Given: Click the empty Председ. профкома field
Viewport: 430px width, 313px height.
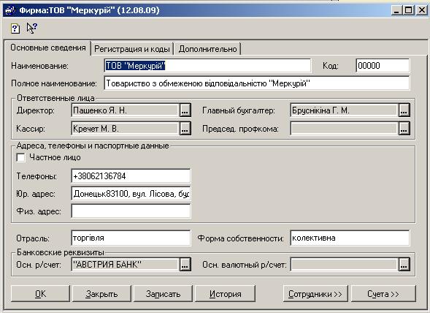Looking at the screenshot, I should [344, 128].
